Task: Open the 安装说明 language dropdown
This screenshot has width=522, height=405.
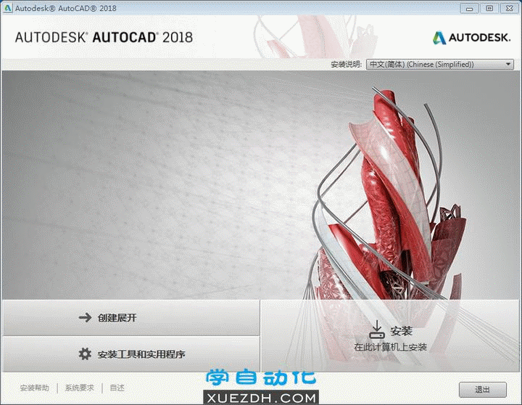Action: coord(440,65)
